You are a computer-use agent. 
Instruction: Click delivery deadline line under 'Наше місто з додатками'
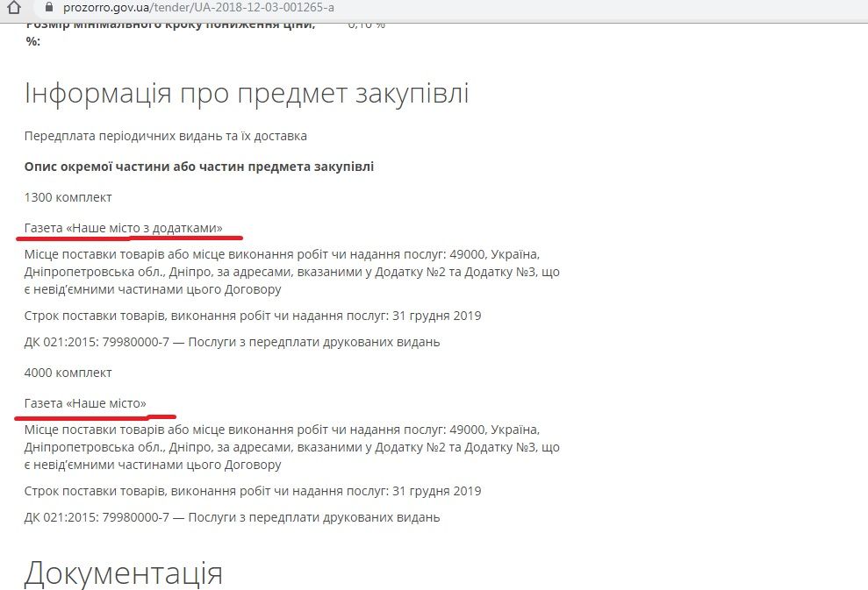(x=253, y=316)
